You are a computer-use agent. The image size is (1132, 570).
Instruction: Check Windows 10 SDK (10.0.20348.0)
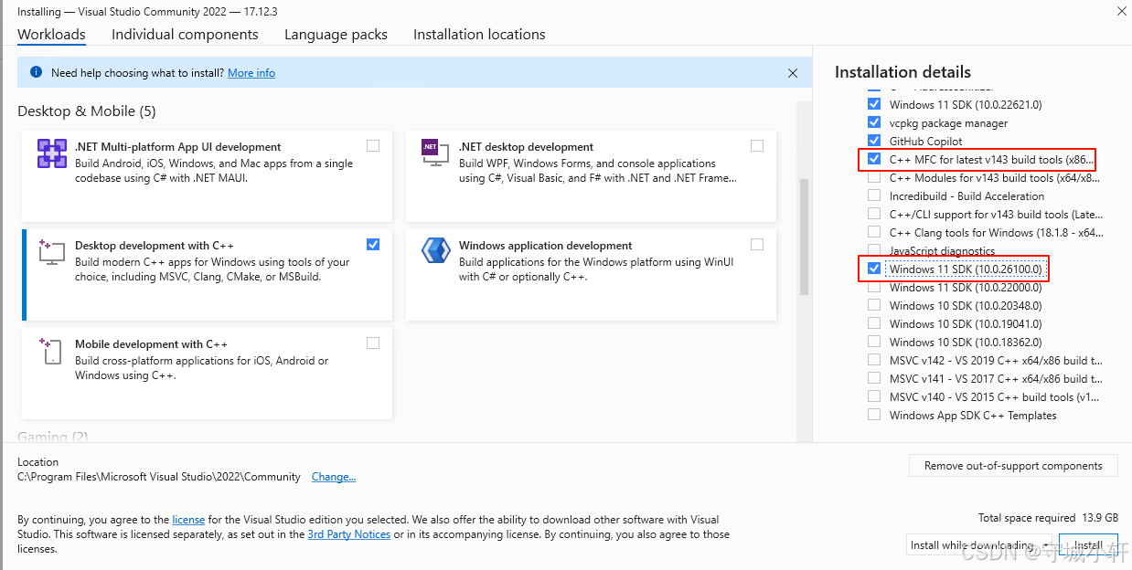click(x=874, y=305)
